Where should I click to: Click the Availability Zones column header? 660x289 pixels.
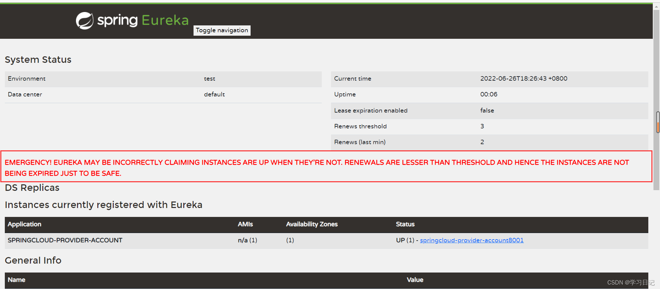[x=312, y=224]
